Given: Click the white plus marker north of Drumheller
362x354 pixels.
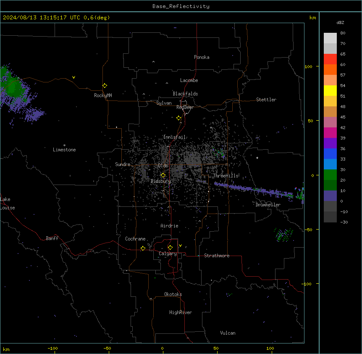Looking at the screenshot, I should point(257,158).
